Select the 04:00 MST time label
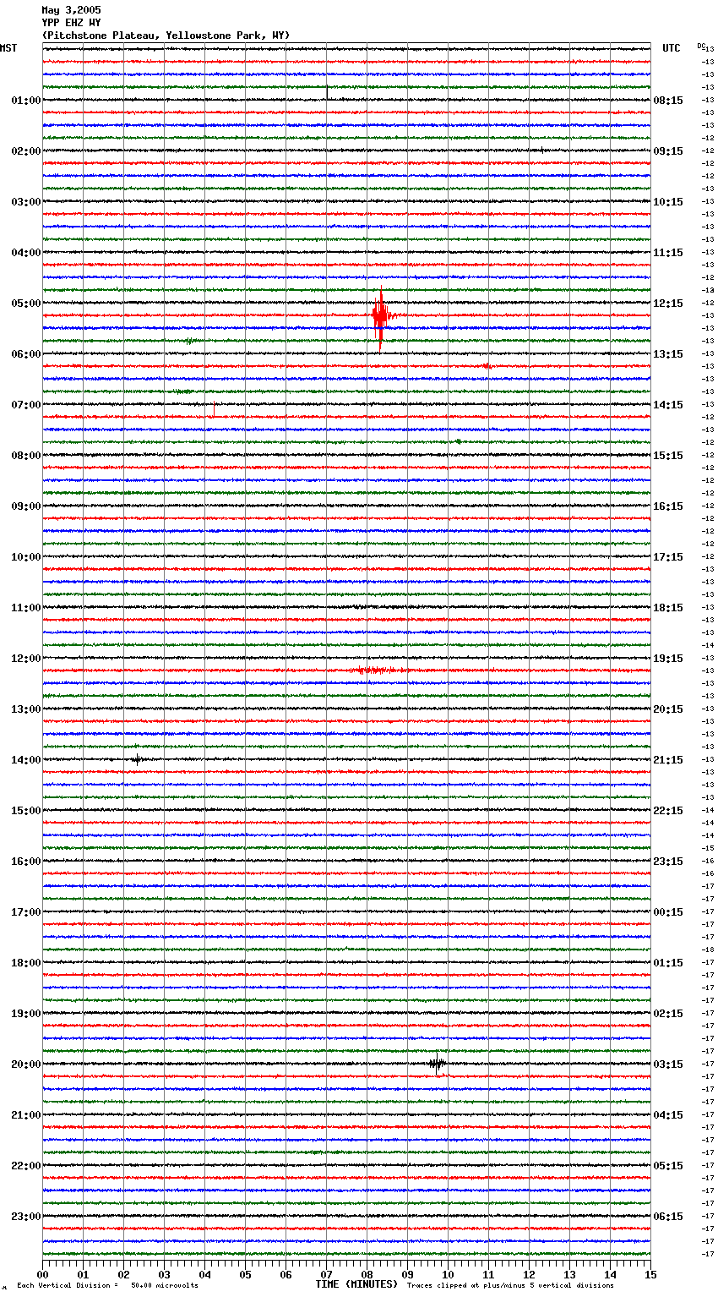 tap(26, 253)
